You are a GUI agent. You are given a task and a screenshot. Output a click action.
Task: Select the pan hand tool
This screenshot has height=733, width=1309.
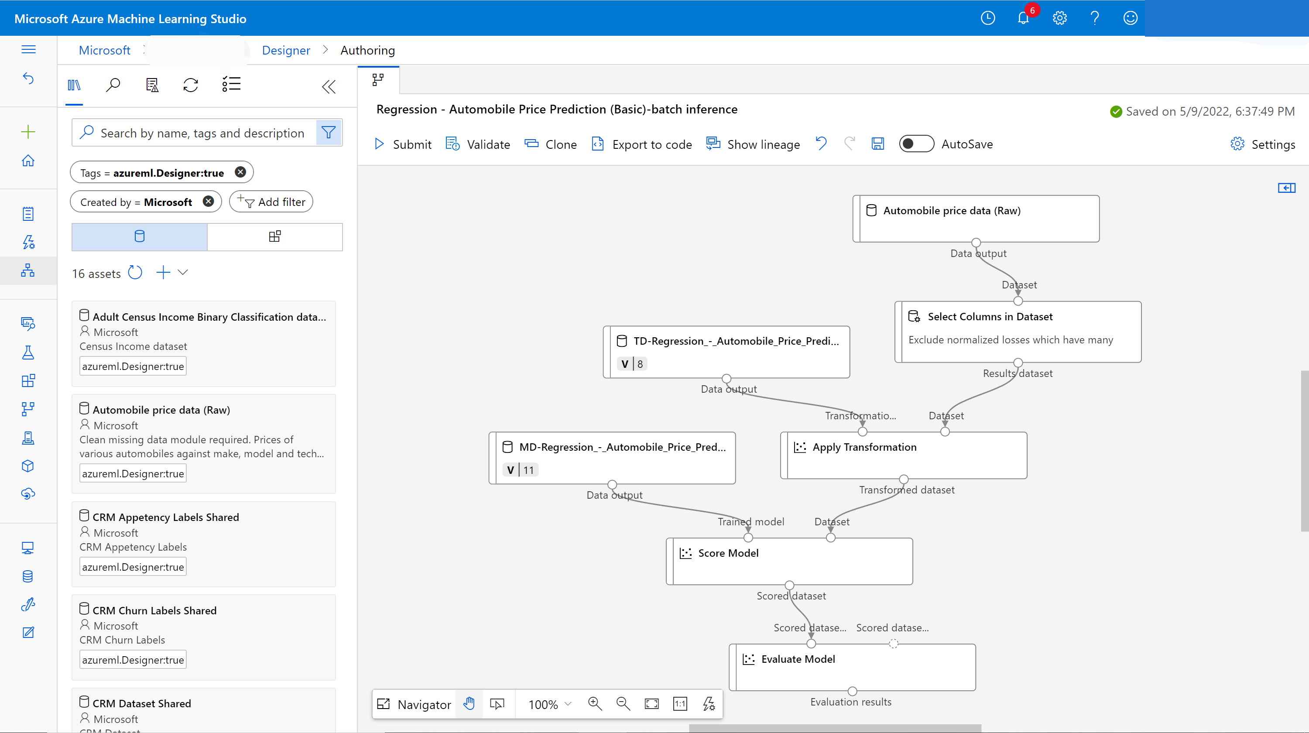point(469,704)
